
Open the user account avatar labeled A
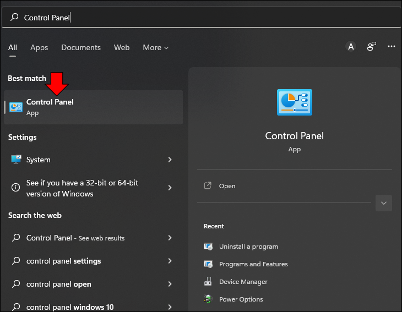350,47
